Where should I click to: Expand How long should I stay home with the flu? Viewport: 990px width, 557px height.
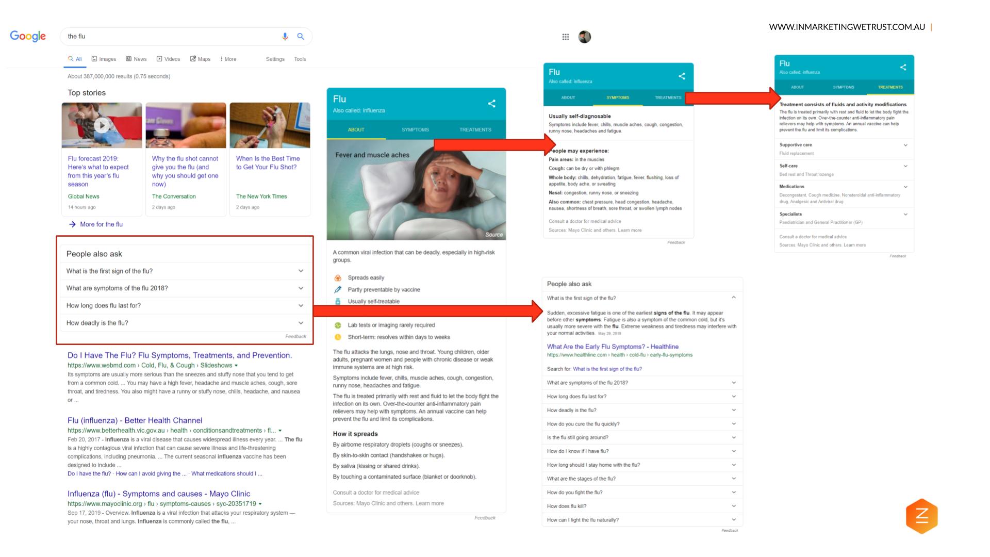[642, 465]
